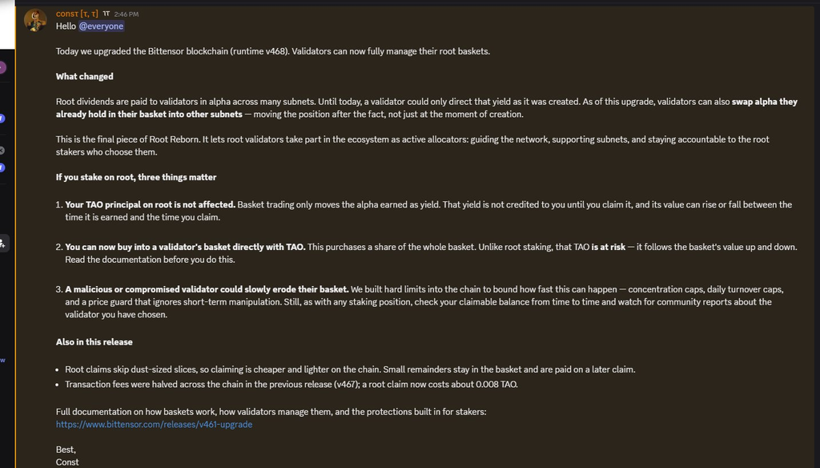Image resolution: width=820 pixels, height=468 pixels.
Task: Click the 2:46 PM message timestamp
Action: click(126, 14)
